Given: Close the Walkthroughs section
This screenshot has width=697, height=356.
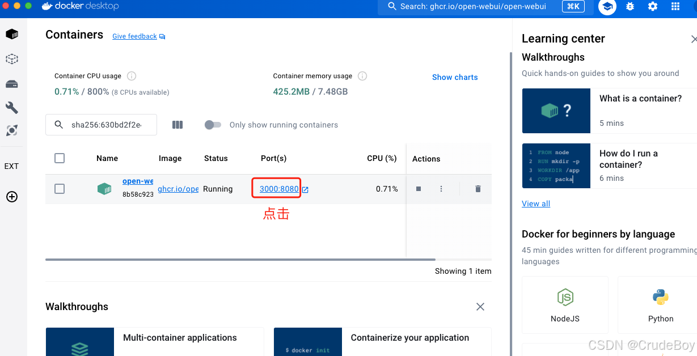Looking at the screenshot, I should pyautogui.click(x=480, y=307).
